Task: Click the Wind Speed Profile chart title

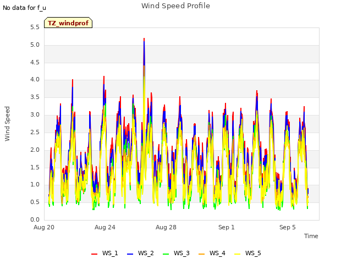Action: point(176,6)
